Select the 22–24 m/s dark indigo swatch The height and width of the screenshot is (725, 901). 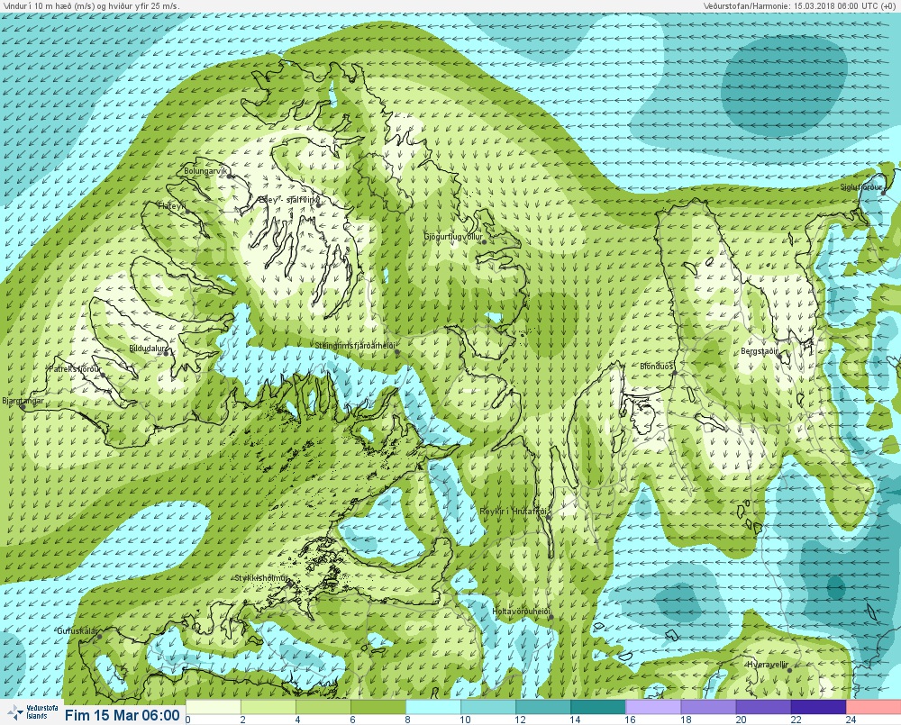point(819,707)
